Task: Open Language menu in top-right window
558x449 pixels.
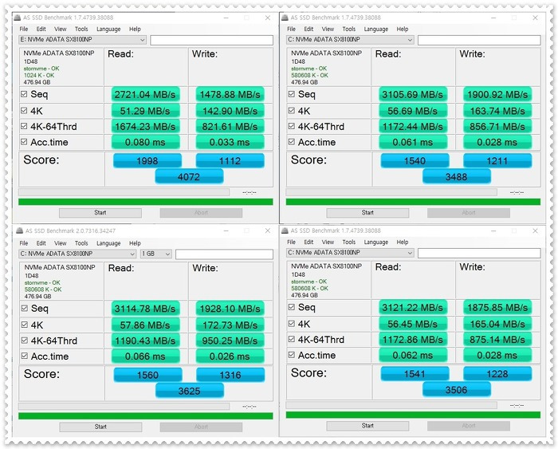Action: (x=375, y=30)
